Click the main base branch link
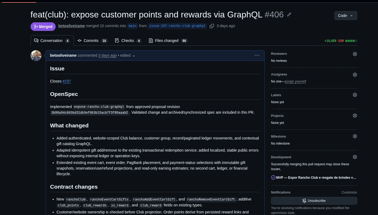This screenshot has width=378, height=215. click(x=133, y=26)
